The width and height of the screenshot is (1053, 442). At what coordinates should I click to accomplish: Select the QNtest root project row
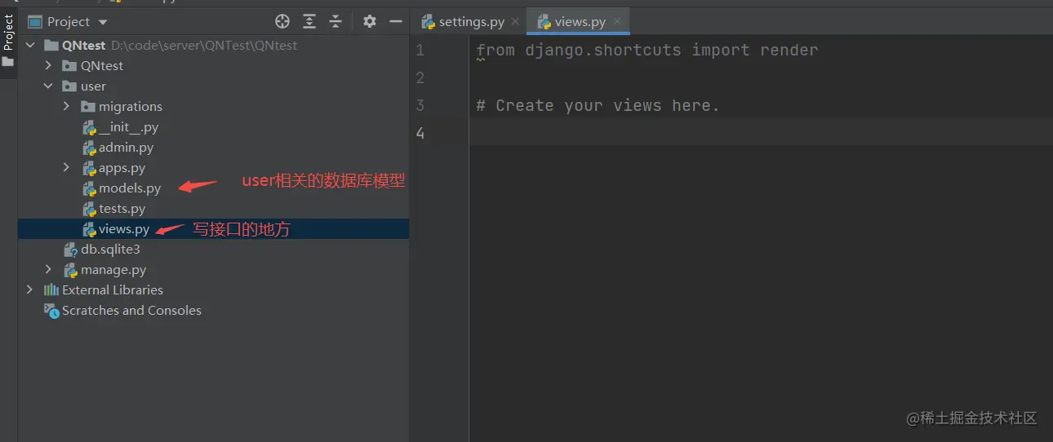click(x=213, y=46)
